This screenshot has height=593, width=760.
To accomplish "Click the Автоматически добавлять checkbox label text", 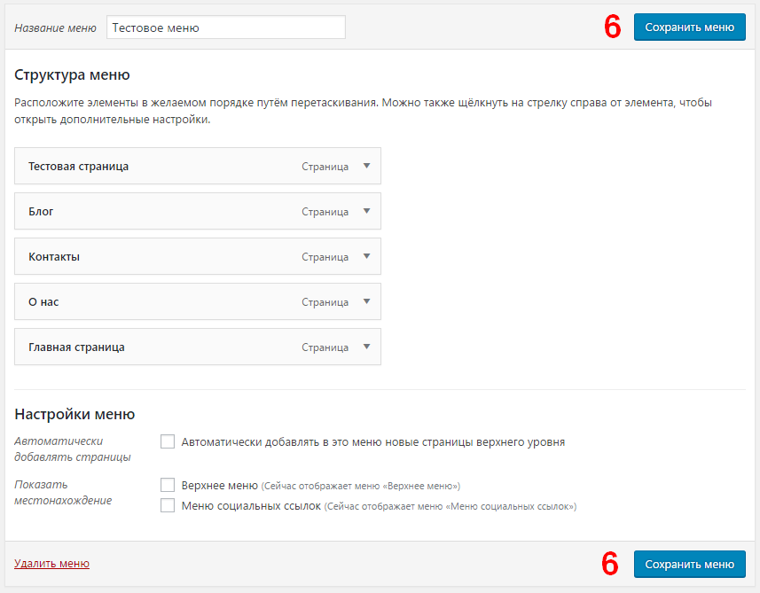I will [x=373, y=441].
